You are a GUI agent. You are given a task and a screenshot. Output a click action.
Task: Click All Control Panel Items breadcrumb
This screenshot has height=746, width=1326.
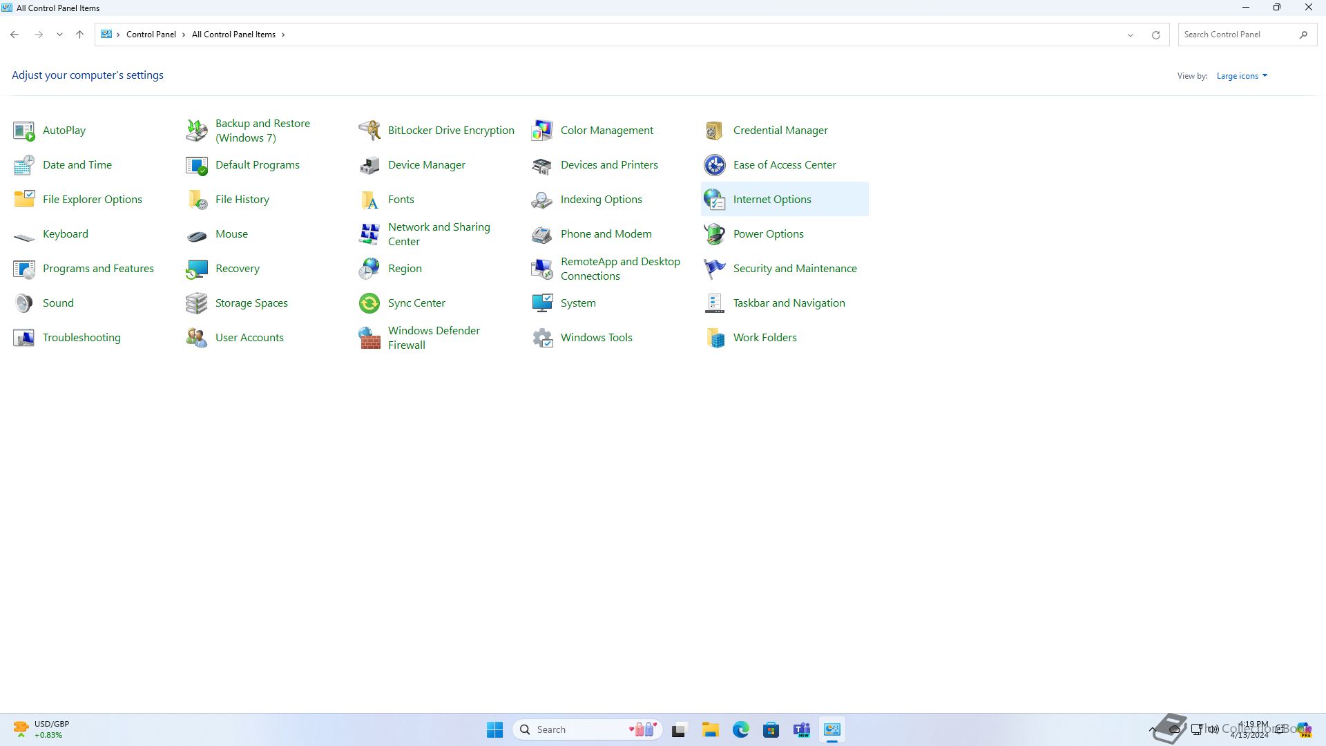tap(233, 35)
